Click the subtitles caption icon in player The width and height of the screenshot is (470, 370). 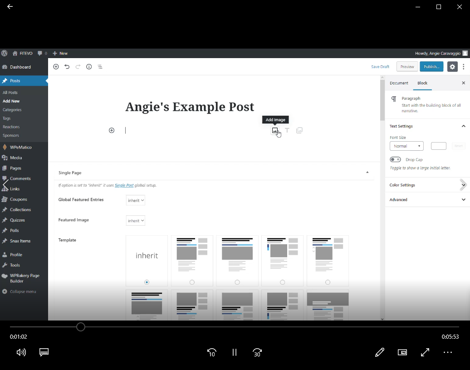(44, 352)
